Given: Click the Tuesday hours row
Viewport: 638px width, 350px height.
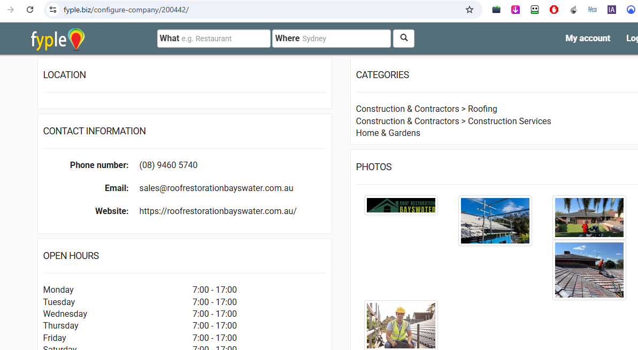Looking at the screenshot, I should coord(140,302).
